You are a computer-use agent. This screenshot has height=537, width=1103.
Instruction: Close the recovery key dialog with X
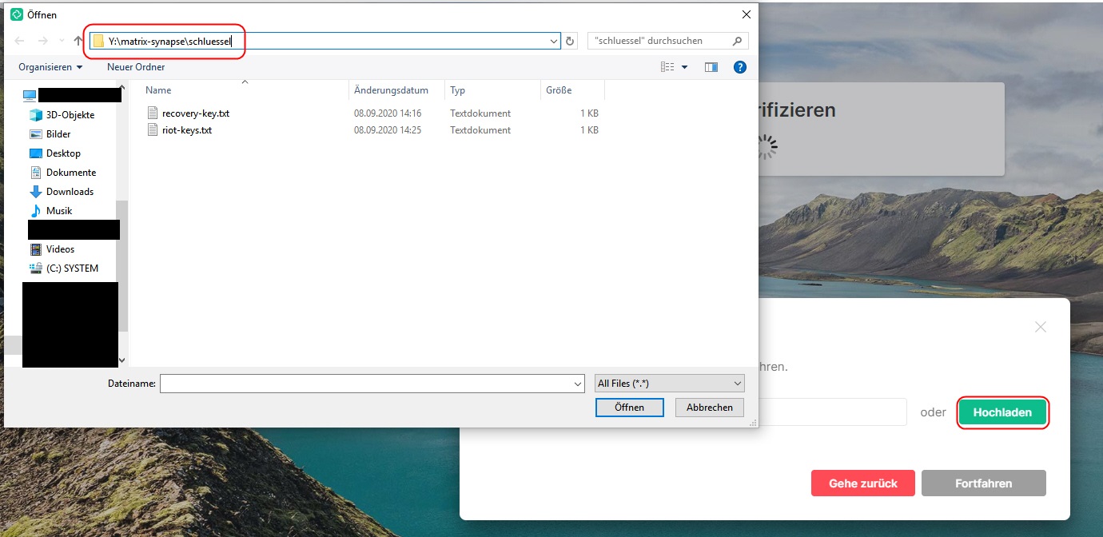pyautogui.click(x=1040, y=327)
